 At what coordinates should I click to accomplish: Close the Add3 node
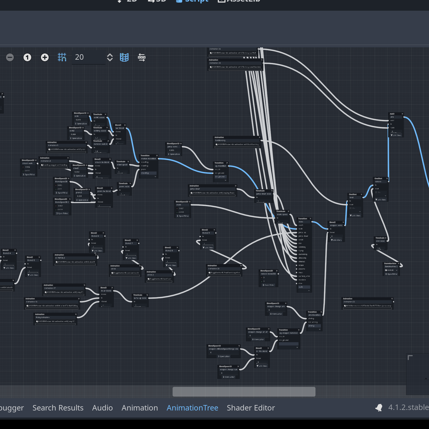pyautogui.click(x=402, y=114)
